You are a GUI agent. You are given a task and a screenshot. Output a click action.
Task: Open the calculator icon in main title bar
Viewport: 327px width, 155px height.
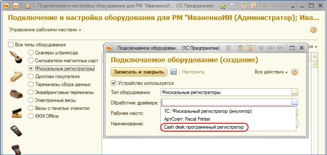tap(244, 6)
